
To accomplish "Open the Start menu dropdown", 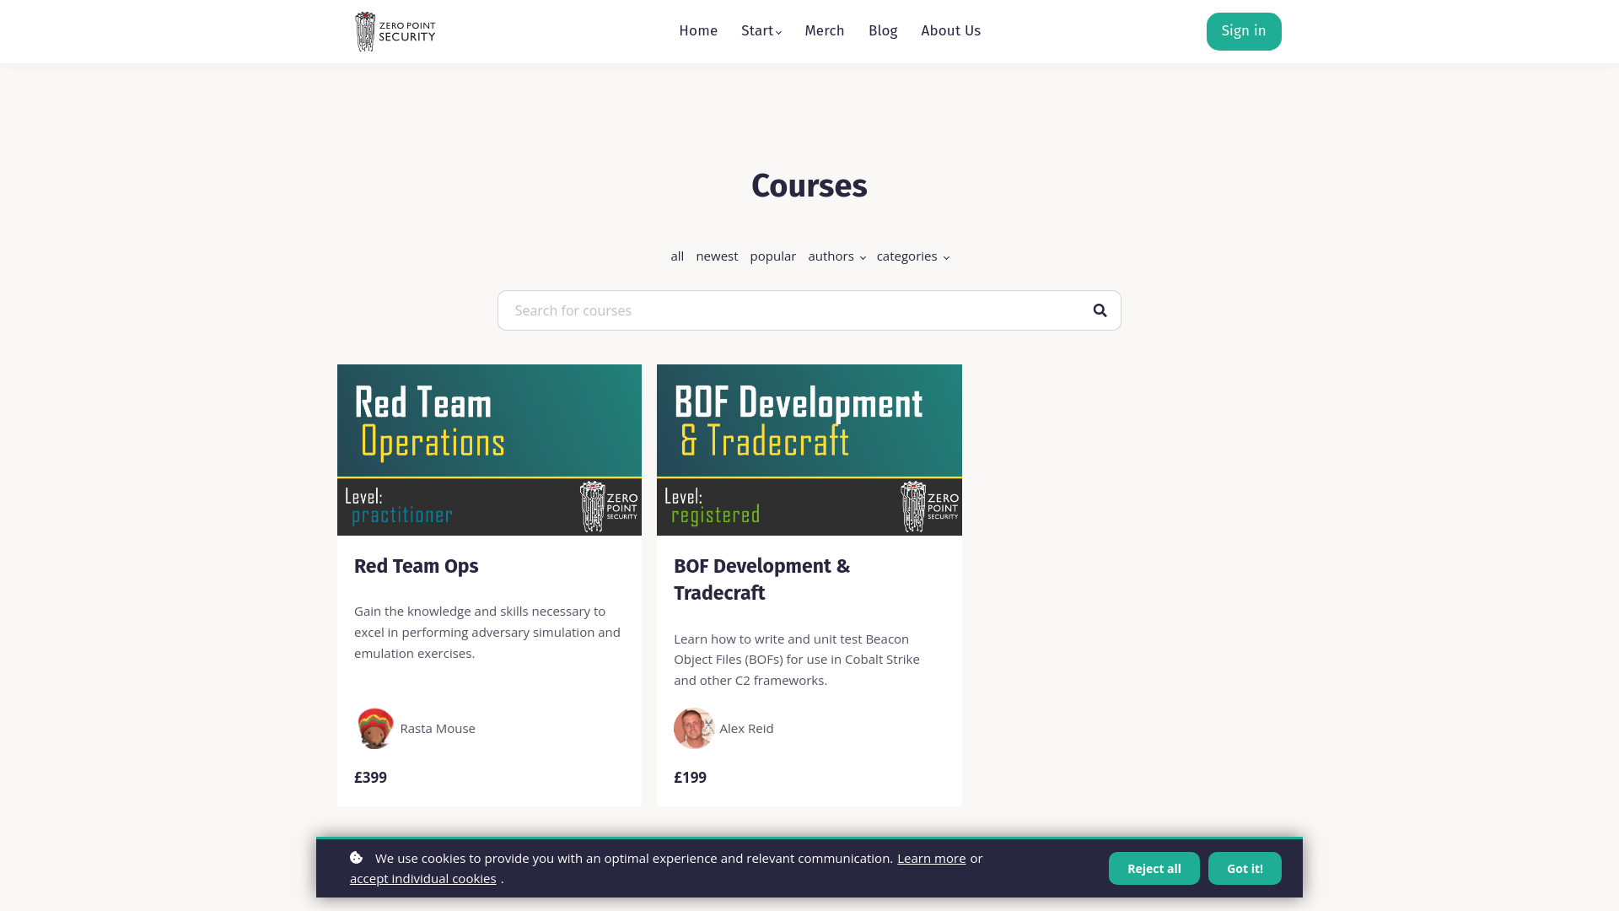I will coord(759,30).
